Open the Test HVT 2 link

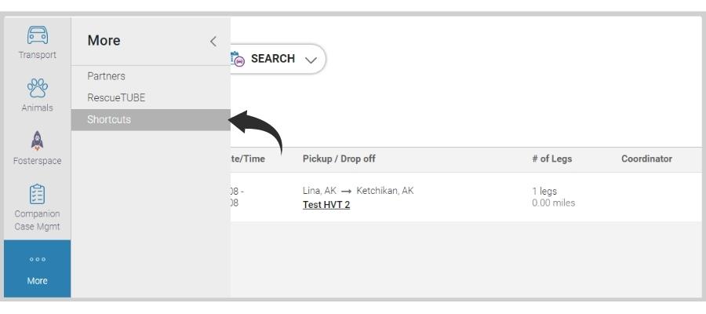click(x=326, y=205)
